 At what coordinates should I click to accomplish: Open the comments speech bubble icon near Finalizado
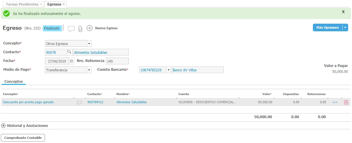pos(71,29)
